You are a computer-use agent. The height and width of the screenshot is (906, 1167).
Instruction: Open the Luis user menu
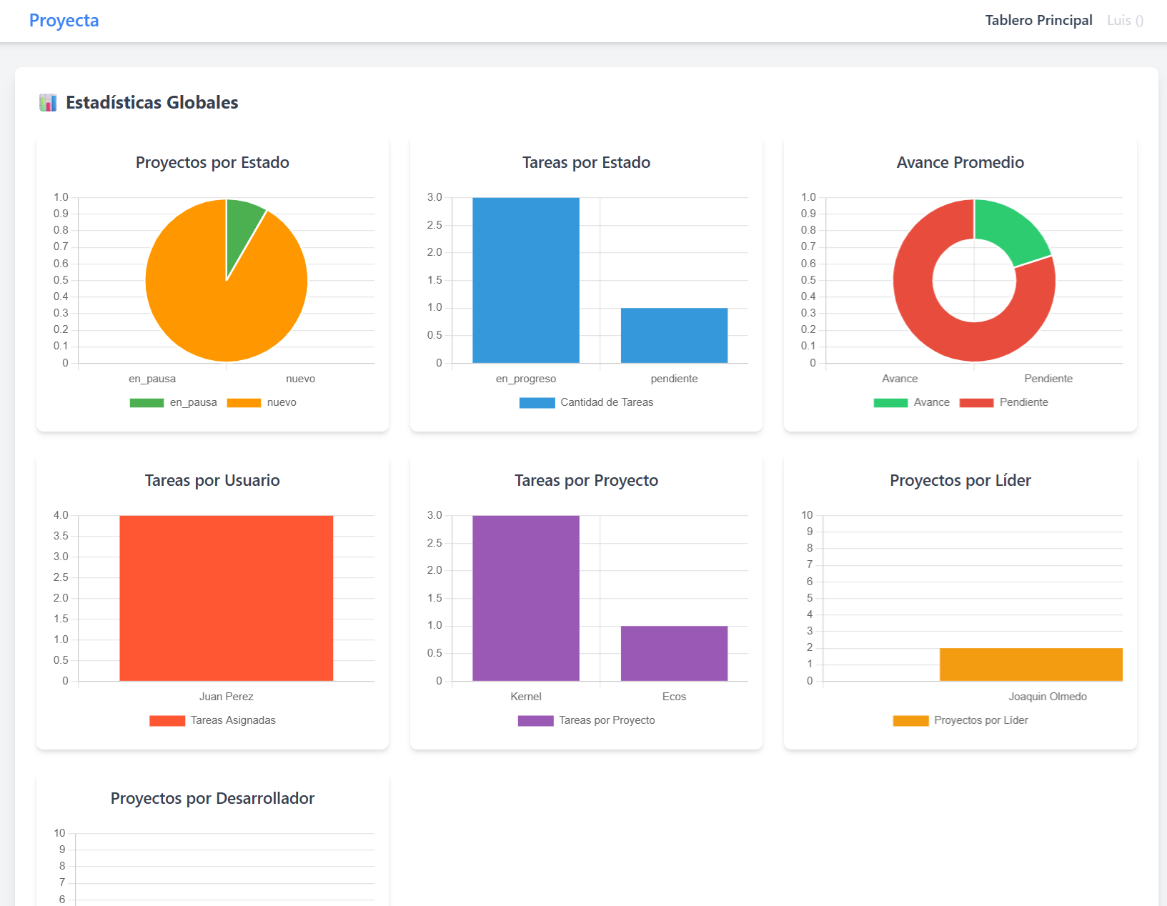coord(1124,21)
